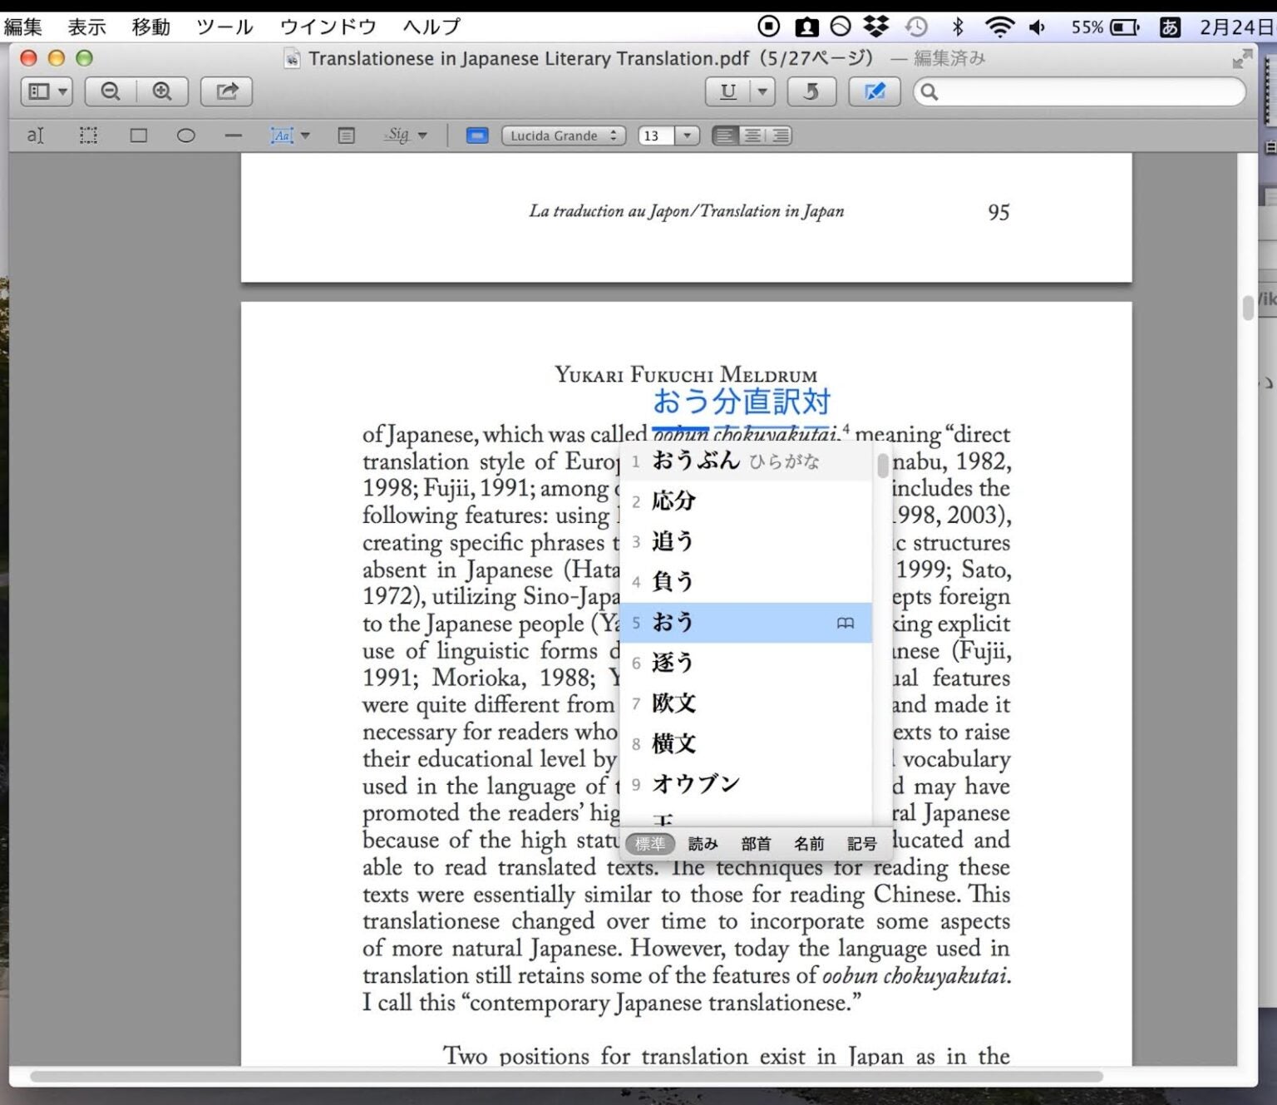Click the zoom in magnifier icon

tap(162, 91)
